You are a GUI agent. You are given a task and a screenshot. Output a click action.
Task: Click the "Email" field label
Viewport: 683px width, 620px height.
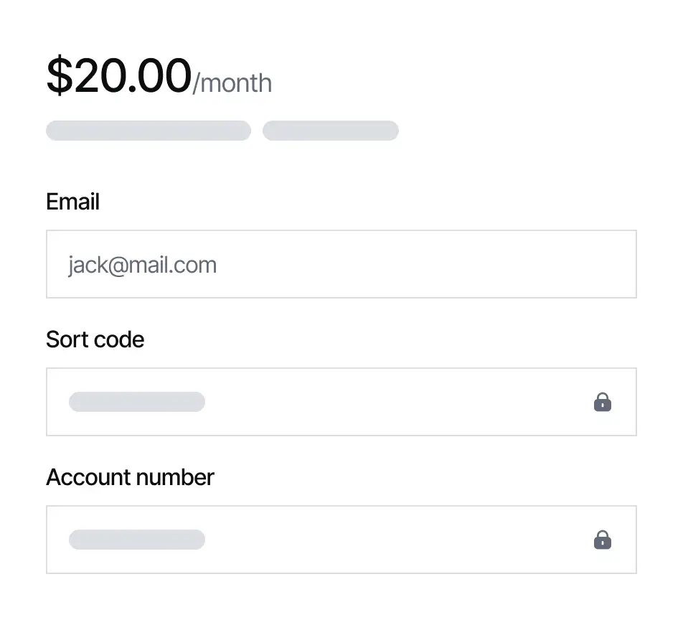click(72, 202)
